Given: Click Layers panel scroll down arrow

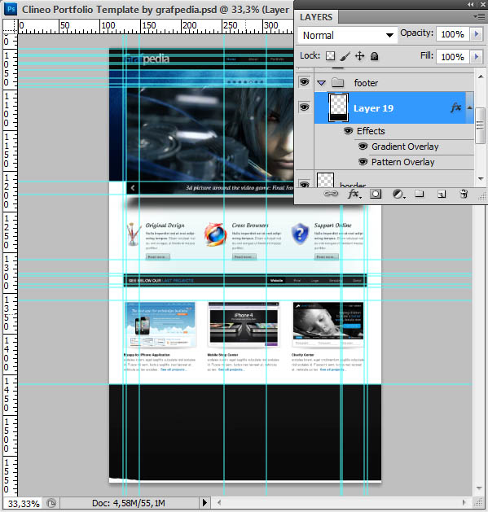Looking at the screenshot, I should pyautogui.click(x=480, y=178).
